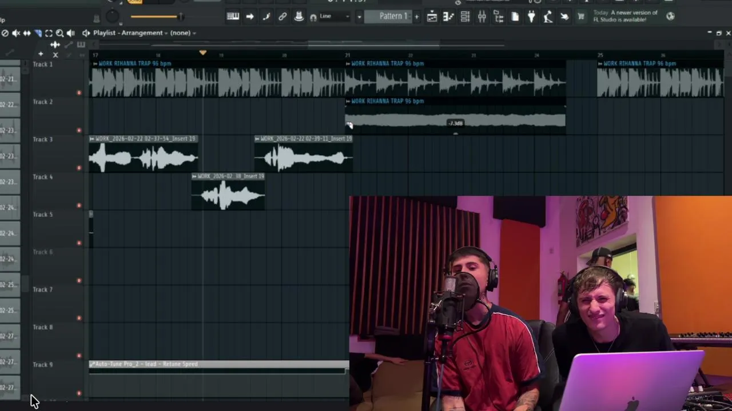Open the Mixer faders icon
The width and height of the screenshot is (732, 411).
482,17
